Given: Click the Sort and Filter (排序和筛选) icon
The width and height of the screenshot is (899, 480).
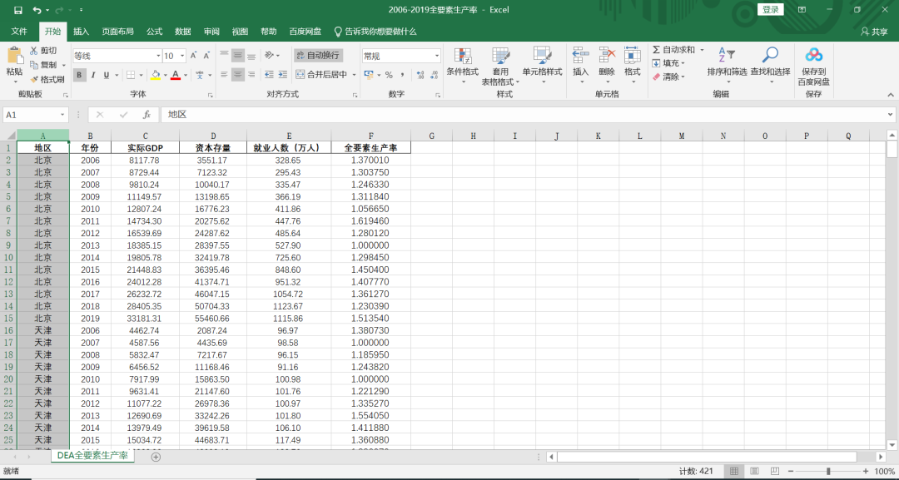Looking at the screenshot, I should (x=727, y=55).
